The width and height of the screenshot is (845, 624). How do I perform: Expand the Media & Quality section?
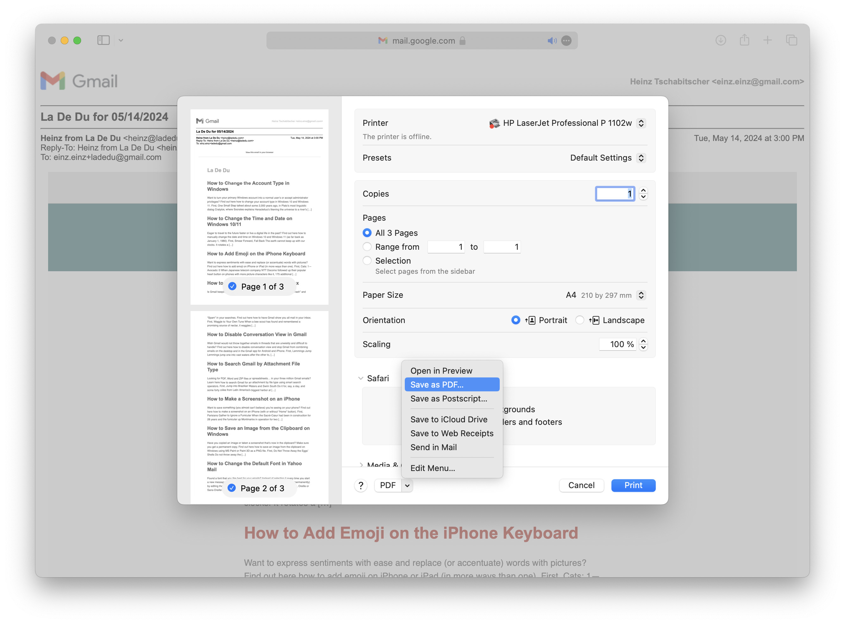point(361,465)
